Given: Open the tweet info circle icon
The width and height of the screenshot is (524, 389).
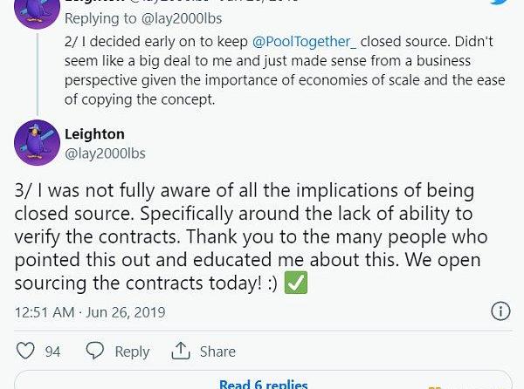Looking at the screenshot, I should click(x=500, y=311).
